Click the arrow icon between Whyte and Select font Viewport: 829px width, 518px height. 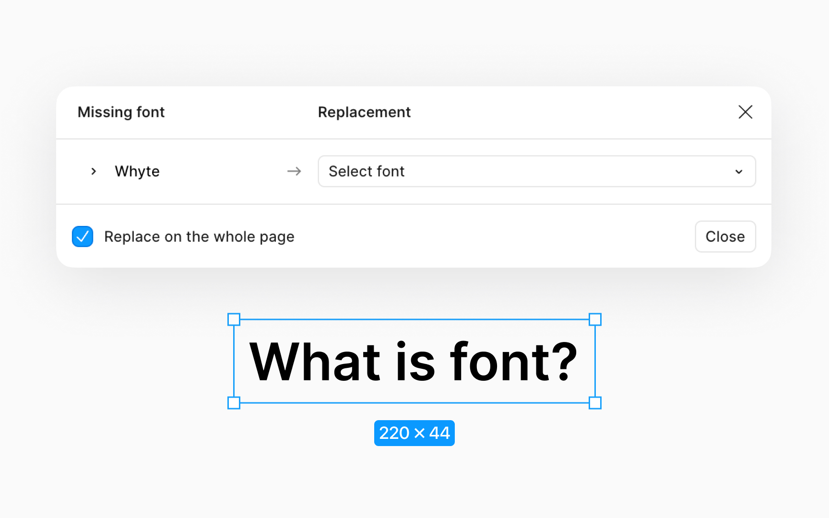point(294,171)
